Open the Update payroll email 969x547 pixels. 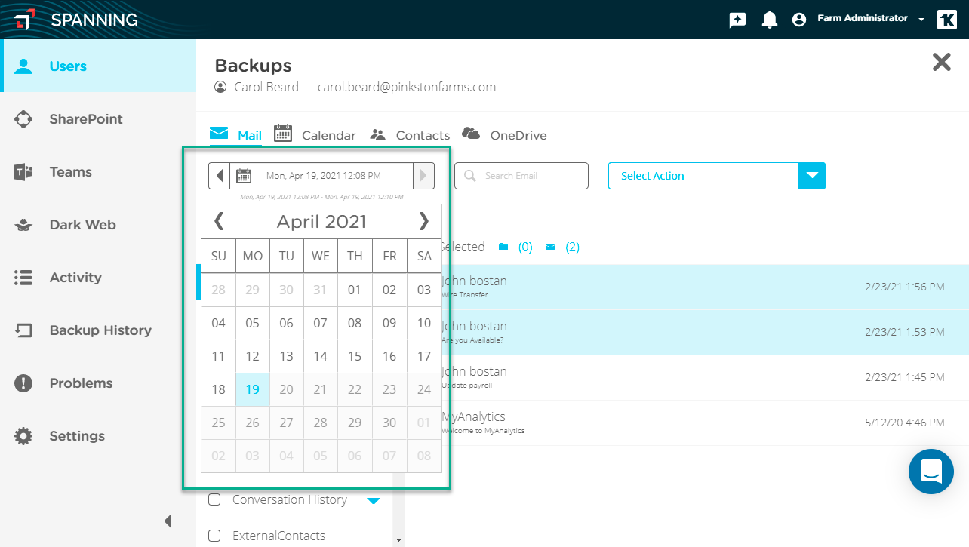[687, 377]
